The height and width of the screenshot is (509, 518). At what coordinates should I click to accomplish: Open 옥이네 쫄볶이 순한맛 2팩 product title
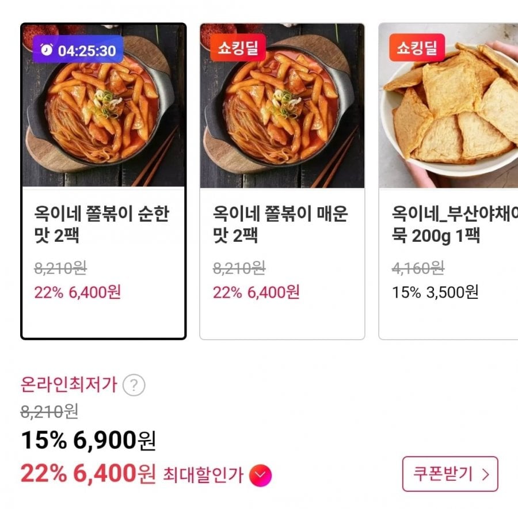tap(102, 224)
